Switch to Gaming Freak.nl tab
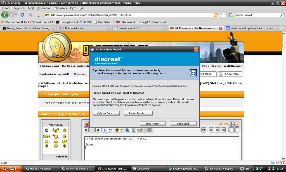This screenshot has height=172, width=286. [x=28, y=28]
